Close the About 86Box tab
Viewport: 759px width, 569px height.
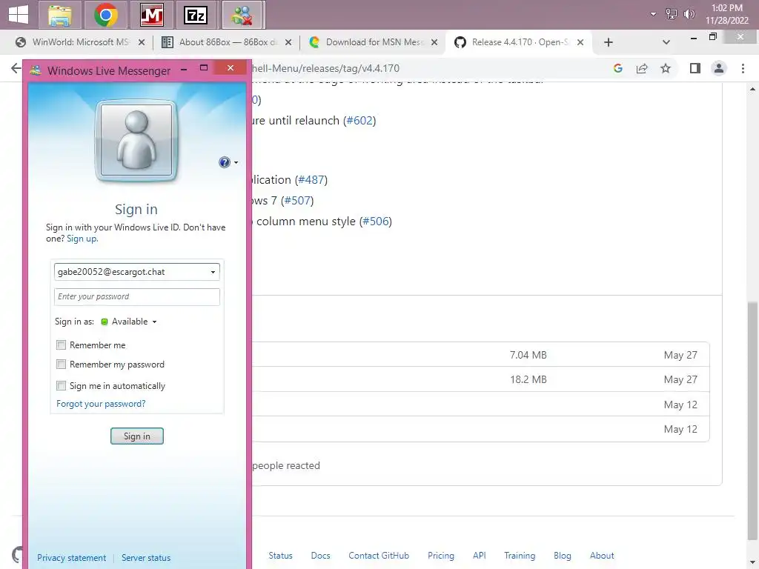pyautogui.click(x=288, y=42)
